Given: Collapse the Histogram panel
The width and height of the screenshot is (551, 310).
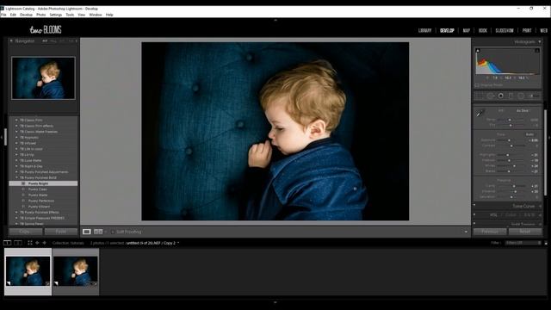Looking at the screenshot, I should pyautogui.click(x=540, y=42).
